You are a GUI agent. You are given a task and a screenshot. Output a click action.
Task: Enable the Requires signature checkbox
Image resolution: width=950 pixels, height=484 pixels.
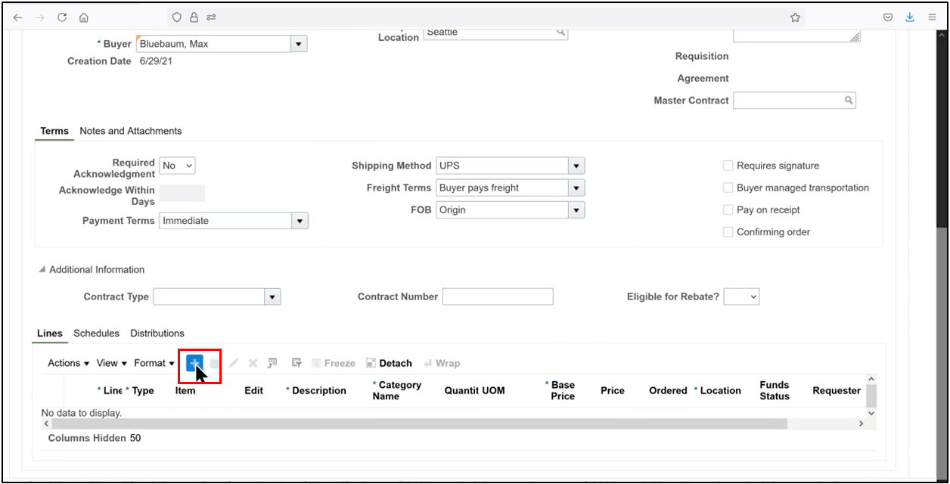pyautogui.click(x=728, y=165)
